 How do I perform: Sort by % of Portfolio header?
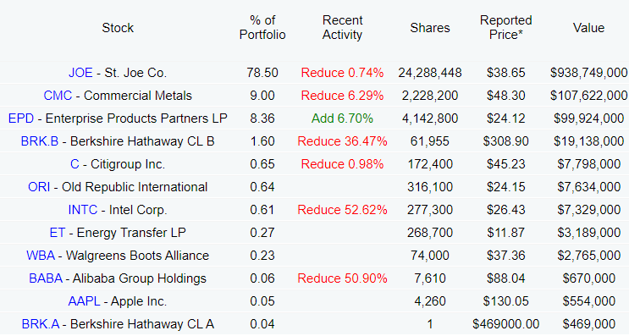[x=262, y=27]
